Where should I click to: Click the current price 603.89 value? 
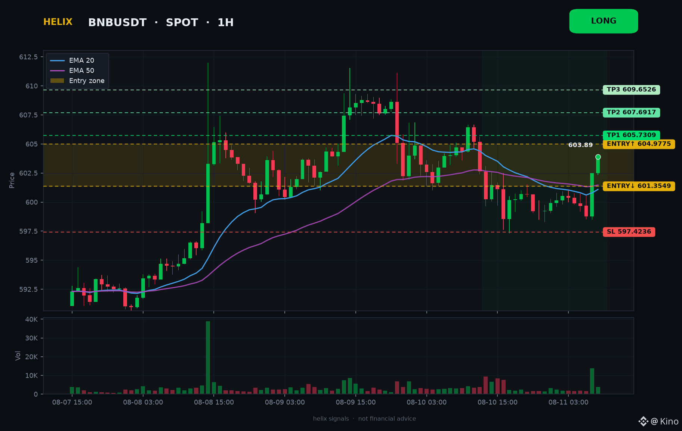[580, 145]
